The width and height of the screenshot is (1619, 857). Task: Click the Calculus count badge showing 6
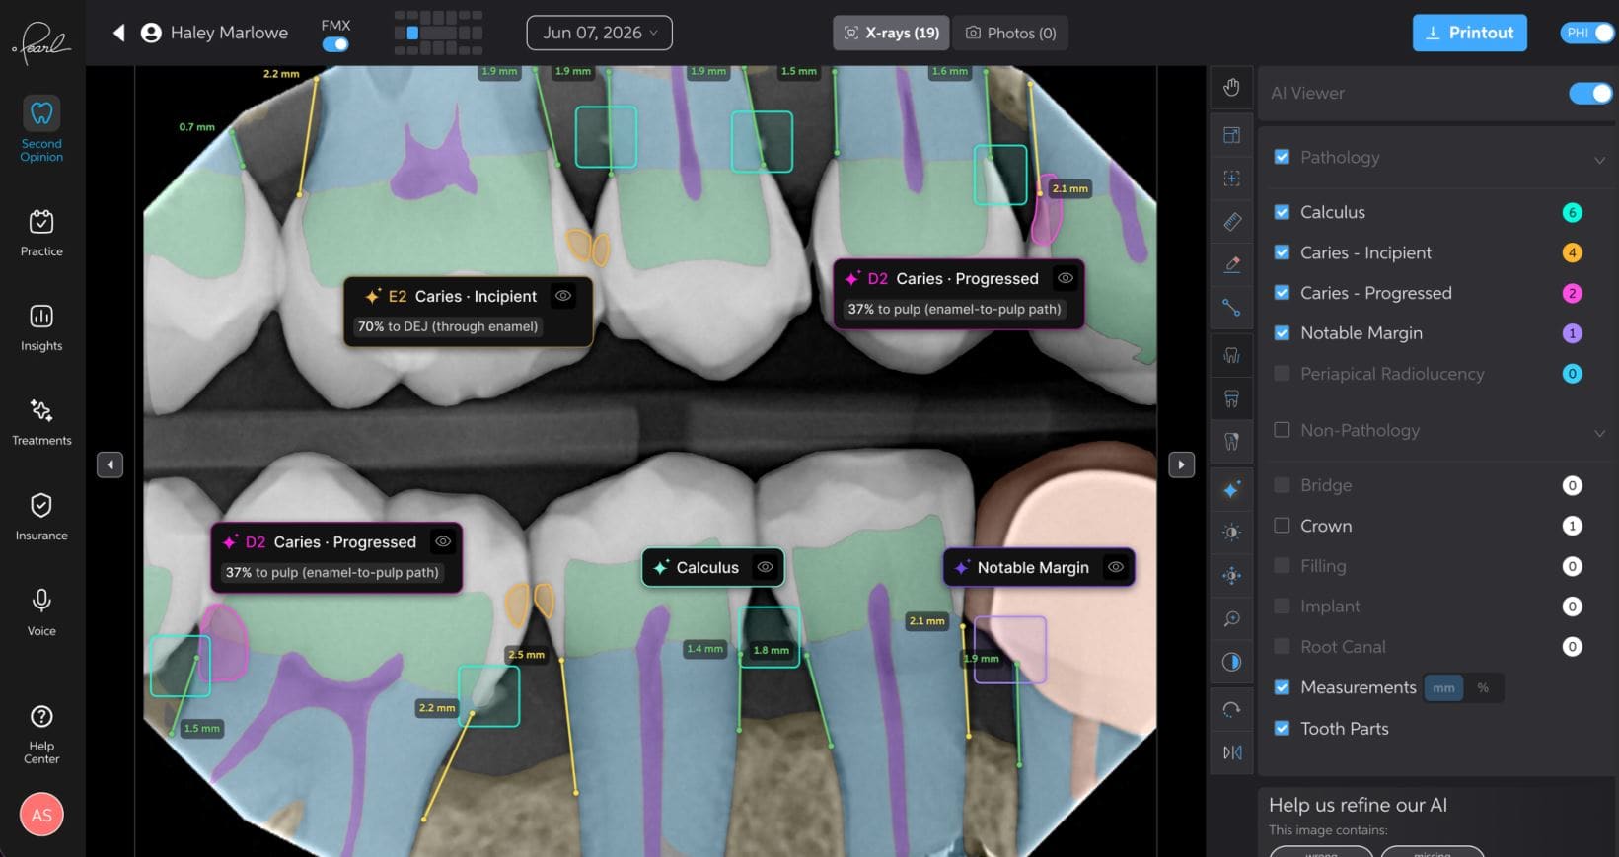point(1572,212)
